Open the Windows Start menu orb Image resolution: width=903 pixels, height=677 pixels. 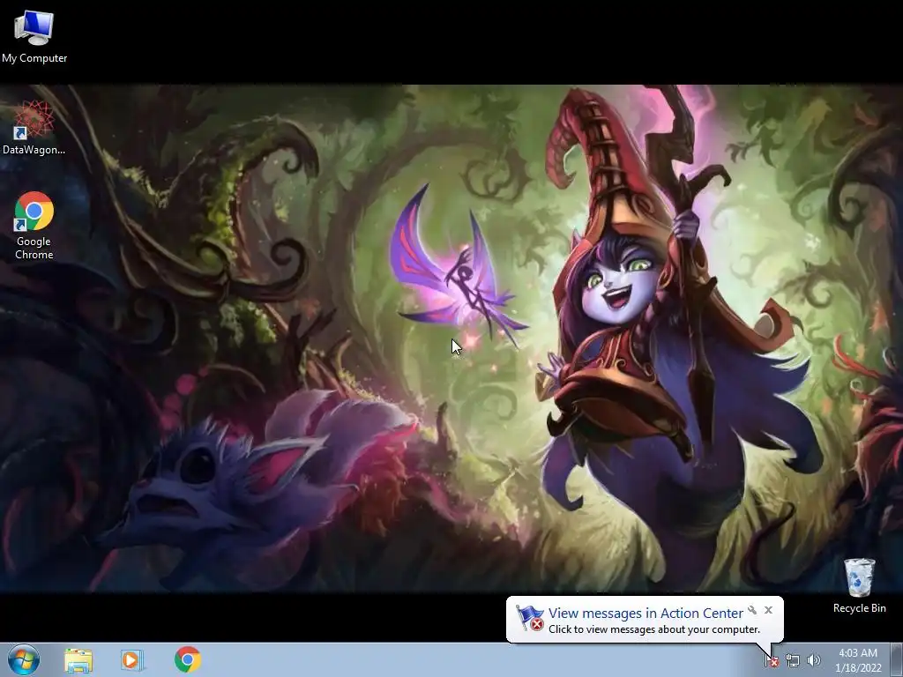(x=24, y=659)
